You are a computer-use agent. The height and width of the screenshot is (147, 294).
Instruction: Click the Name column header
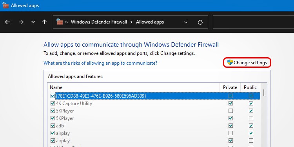[134, 87]
